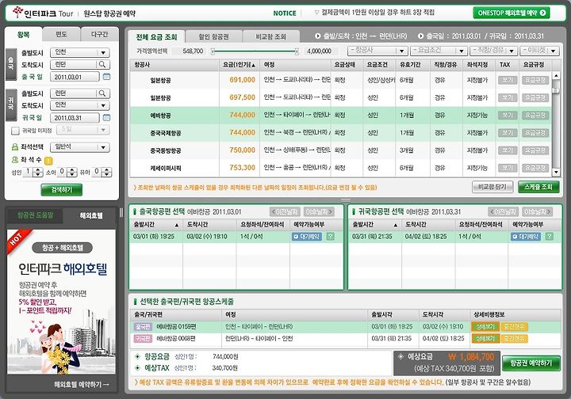Open the 요금조건 filter dropdown
The width and height of the screenshot is (571, 399).
click(x=438, y=51)
